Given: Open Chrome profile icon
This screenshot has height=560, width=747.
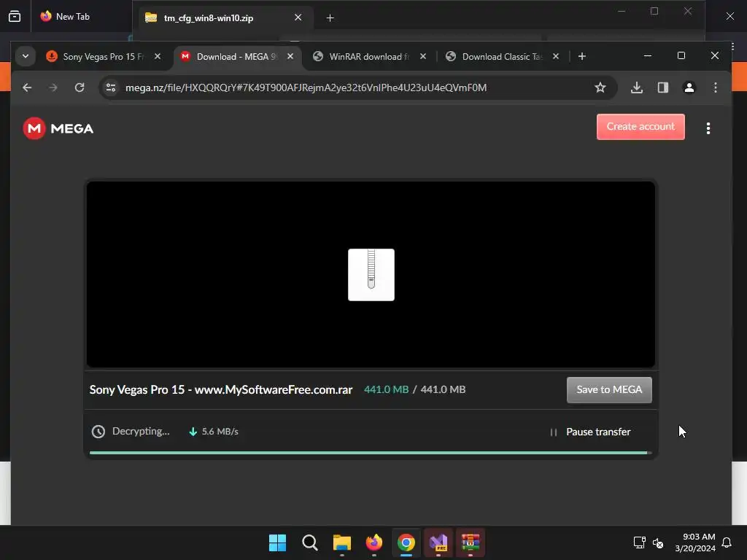Looking at the screenshot, I should 689,87.
